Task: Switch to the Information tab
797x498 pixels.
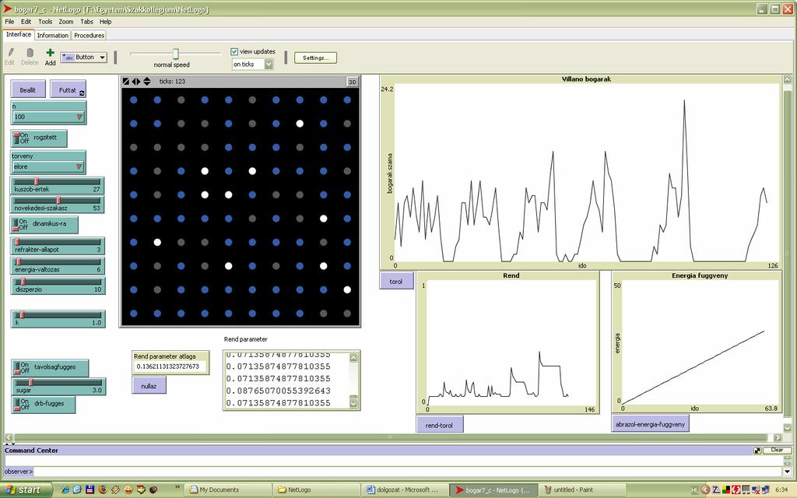Action: coord(52,35)
